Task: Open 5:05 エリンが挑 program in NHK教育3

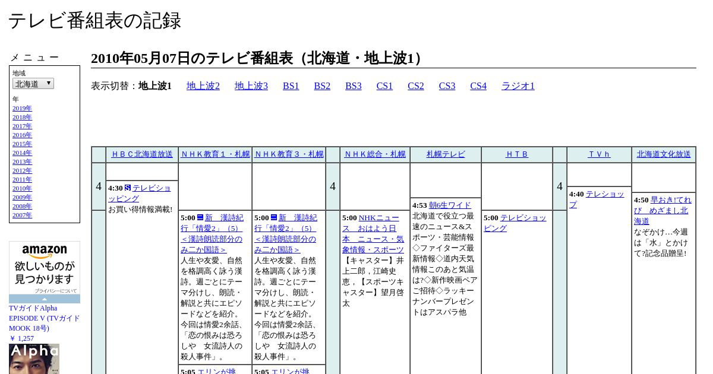Action: 290,372
